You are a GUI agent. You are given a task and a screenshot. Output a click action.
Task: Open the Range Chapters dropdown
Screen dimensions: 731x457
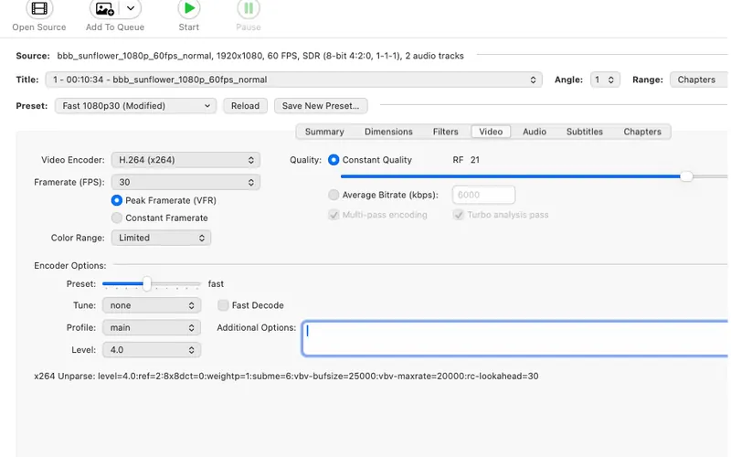(699, 80)
